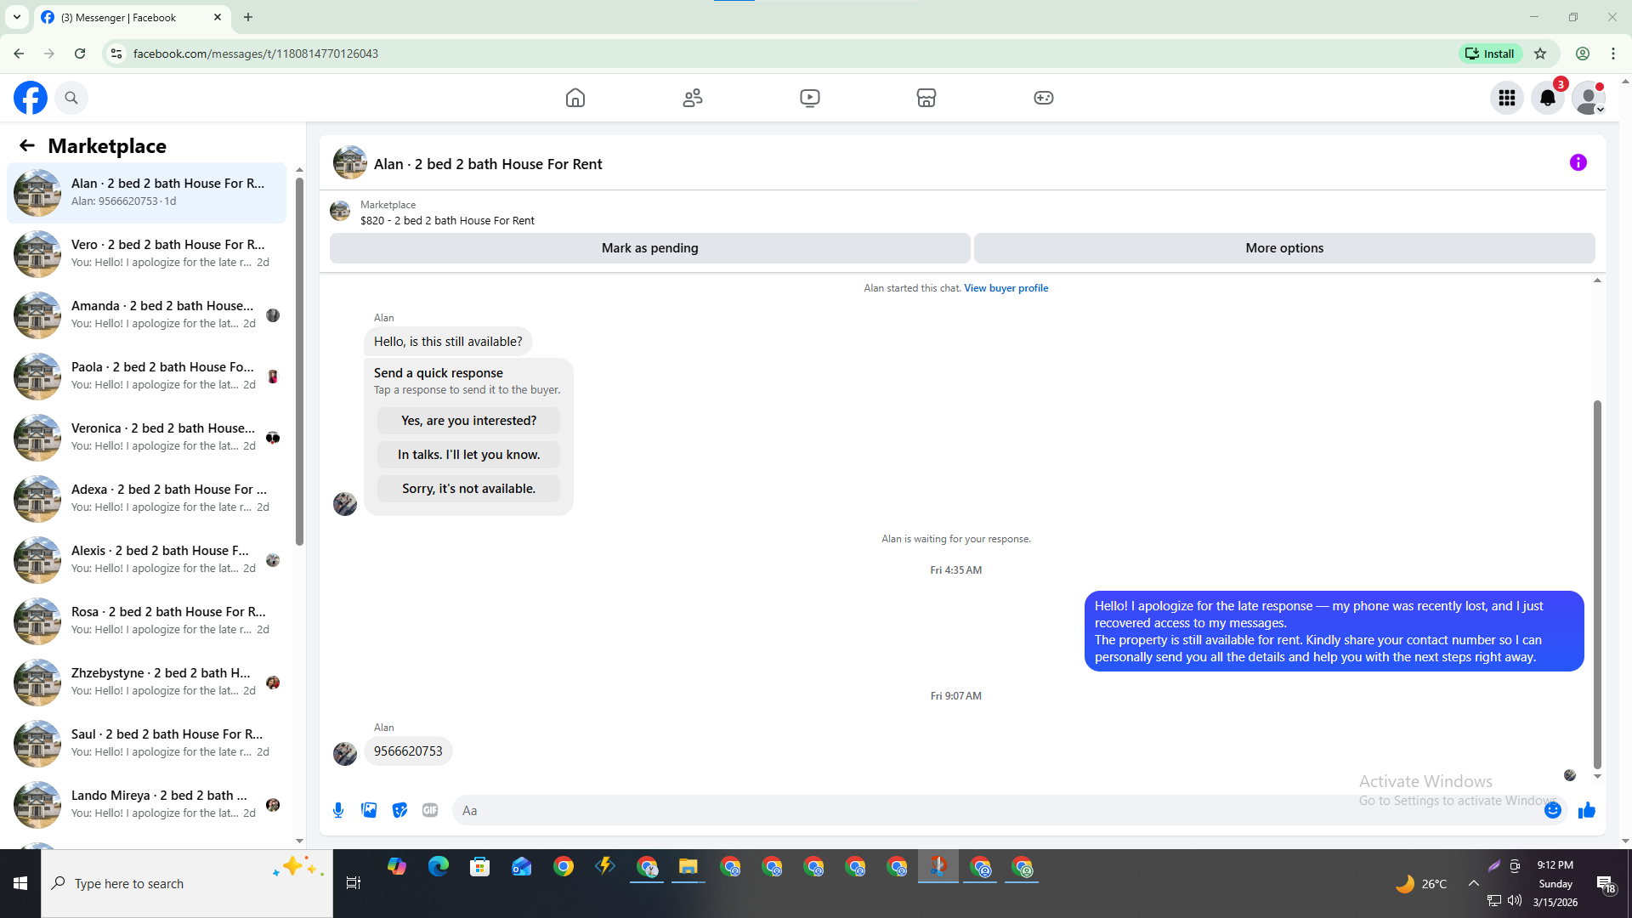Install the Facebook web app
The height and width of the screenshot is (918, 1632).
[x=1491, y=54]
